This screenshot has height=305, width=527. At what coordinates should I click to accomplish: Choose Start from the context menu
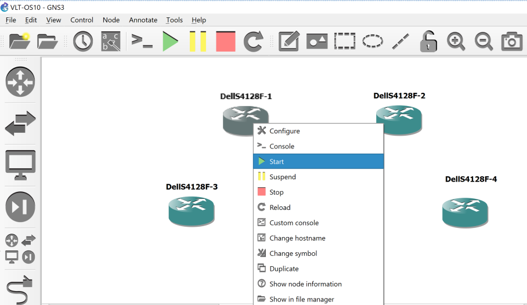pos(318,162)
